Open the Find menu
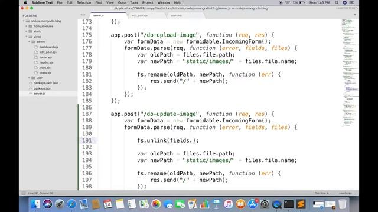This screenshot has width=378, height=212. click(x=99, y=2)
